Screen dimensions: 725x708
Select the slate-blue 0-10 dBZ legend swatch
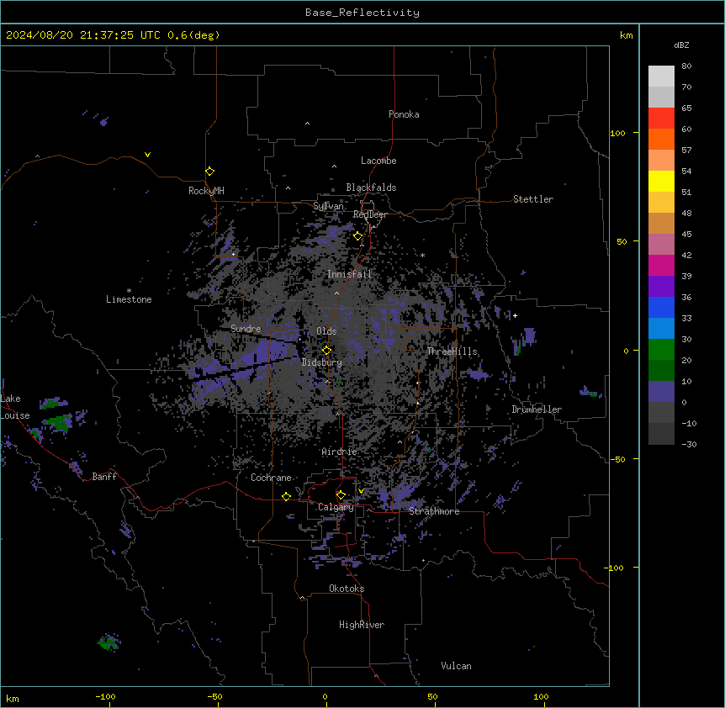tap(661, 392)
